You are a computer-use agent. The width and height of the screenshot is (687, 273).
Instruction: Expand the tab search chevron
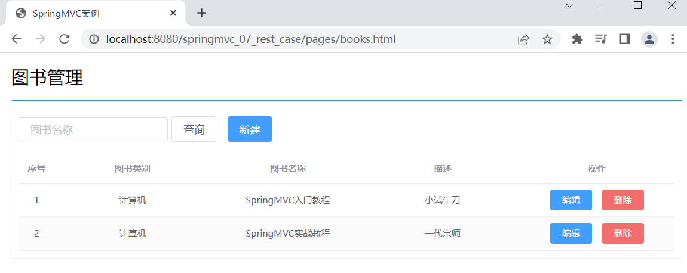569,5
